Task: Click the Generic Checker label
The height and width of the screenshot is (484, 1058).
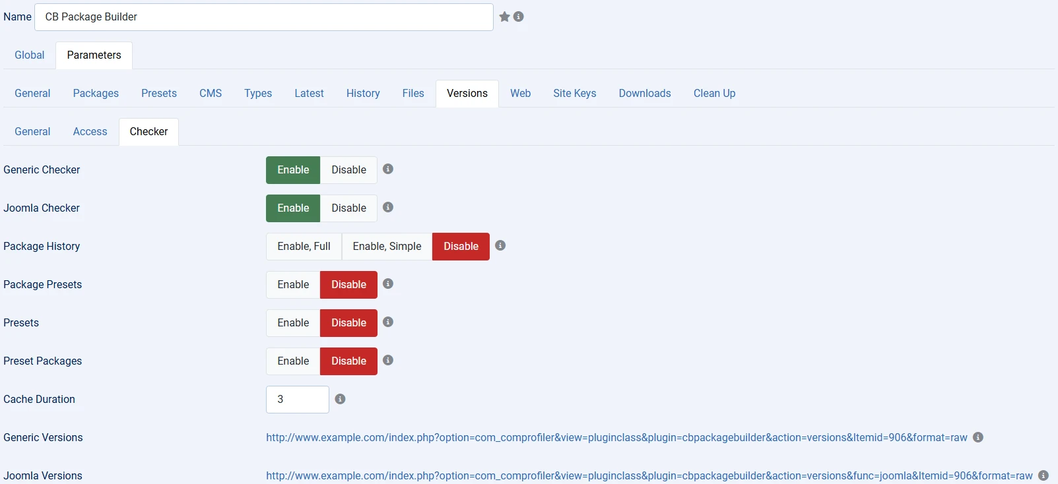Action: point(42,170)
